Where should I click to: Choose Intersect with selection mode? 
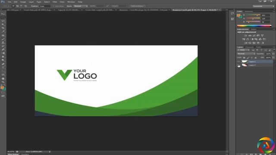point(25,6)
